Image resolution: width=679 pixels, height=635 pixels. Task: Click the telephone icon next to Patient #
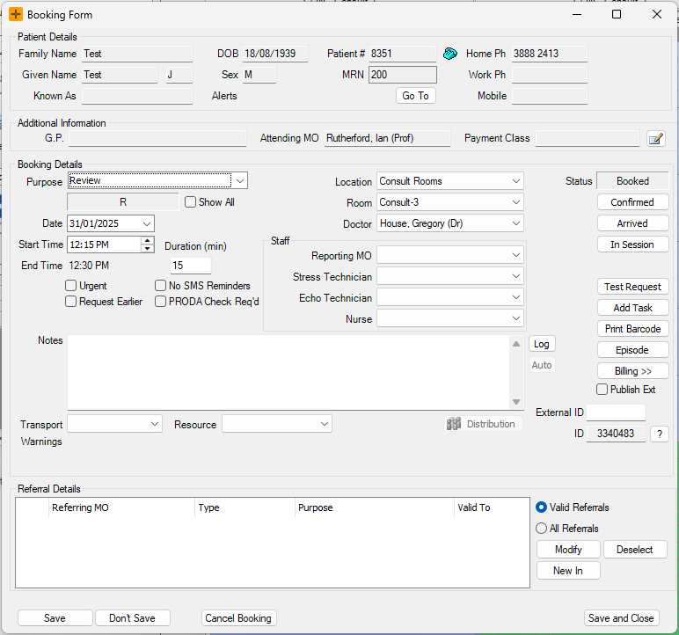450,54
